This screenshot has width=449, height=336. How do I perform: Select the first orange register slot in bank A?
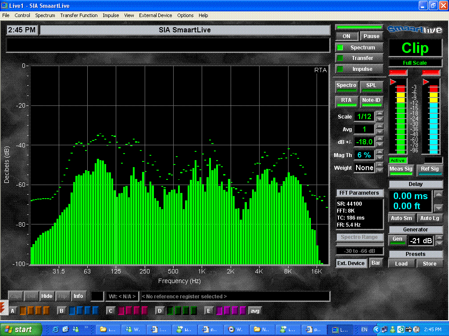point(23,311)
